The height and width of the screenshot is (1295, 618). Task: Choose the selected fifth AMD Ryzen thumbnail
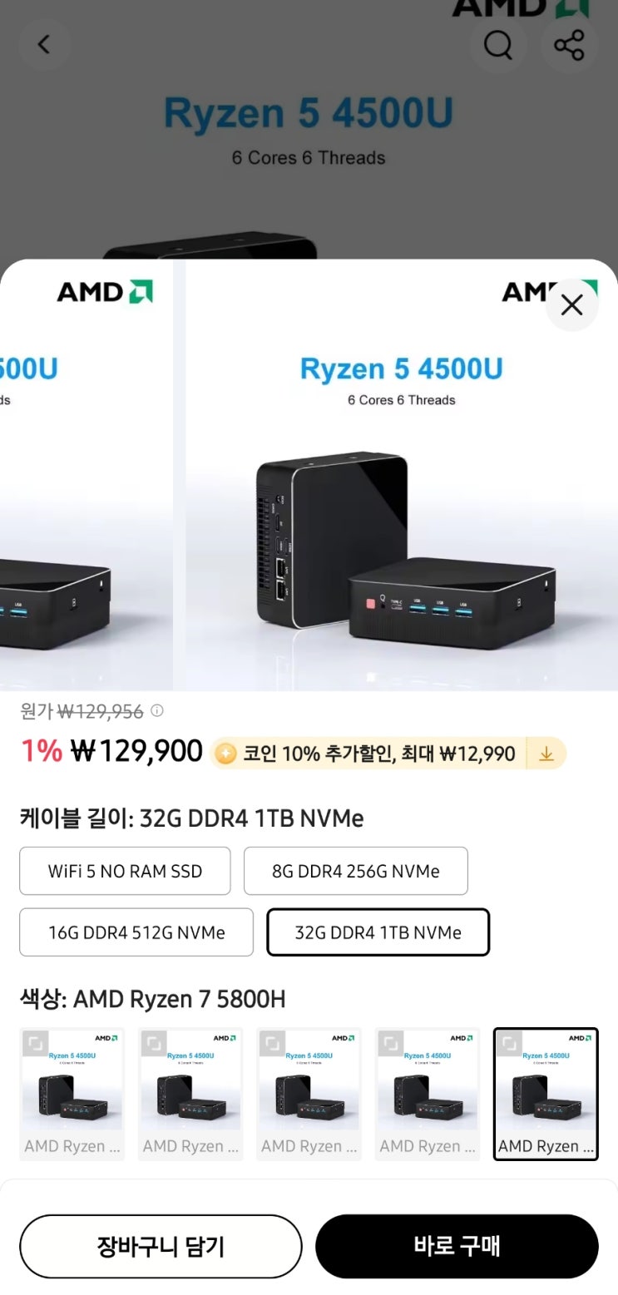(x=546, y=1094)
